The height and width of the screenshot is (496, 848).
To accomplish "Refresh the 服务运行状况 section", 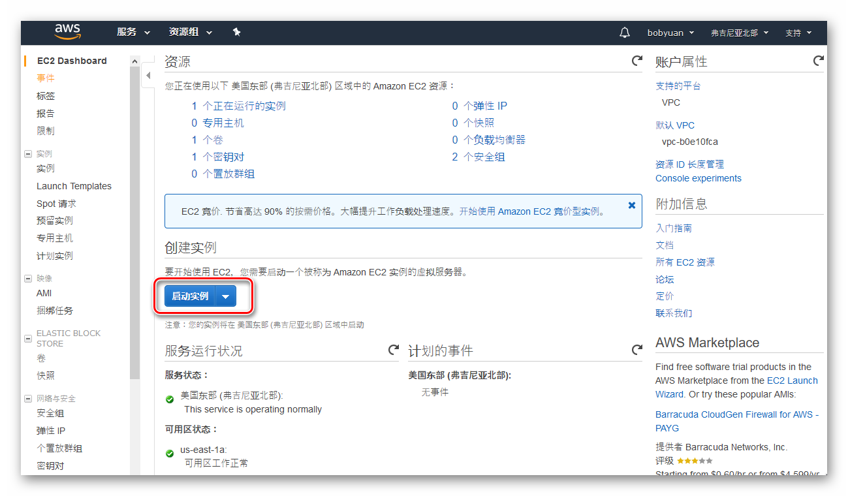I will pos(393,350).
